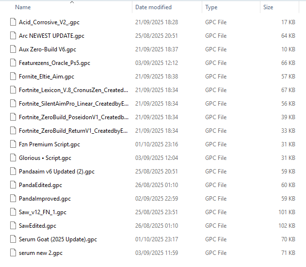Viewport: 306px width, 267px height.
Task: Click the icon of Serum Goat (2025 Update).gpc
Action: coord(13,239)
